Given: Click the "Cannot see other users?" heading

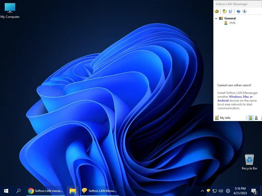Looking at the screenshot, I should click(234, 85).
